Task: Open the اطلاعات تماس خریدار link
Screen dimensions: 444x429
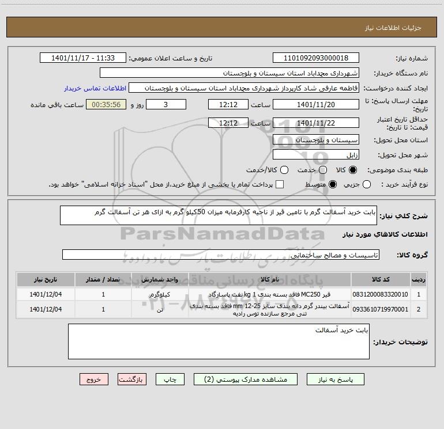Action: (95, 88)
